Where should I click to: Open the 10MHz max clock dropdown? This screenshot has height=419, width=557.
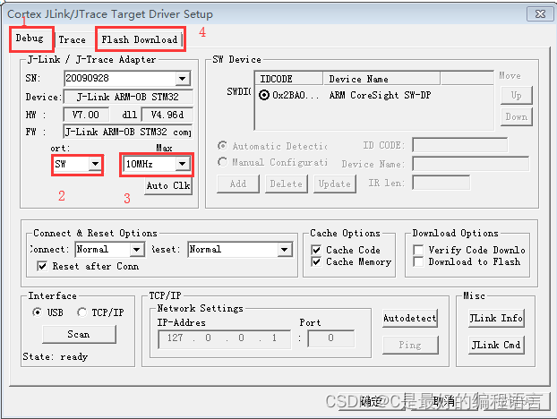[x=182, y=164]
